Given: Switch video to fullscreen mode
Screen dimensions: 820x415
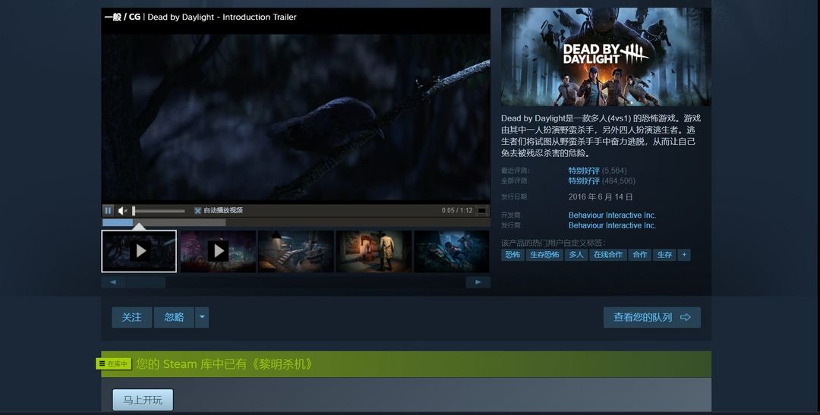Looking at the screenshot, I should point(481,211).
